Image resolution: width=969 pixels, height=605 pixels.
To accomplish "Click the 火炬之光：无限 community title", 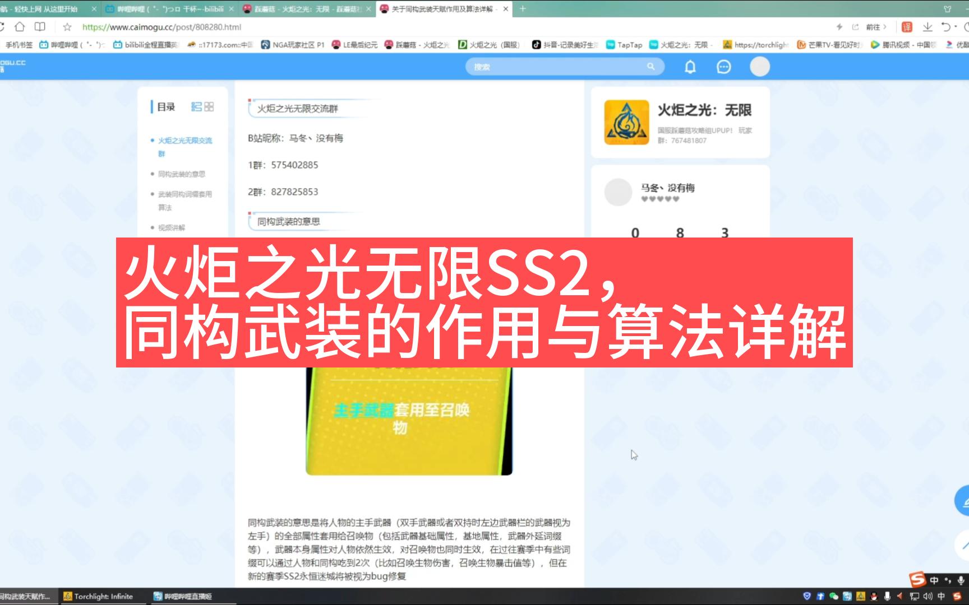I will (704, 110).
